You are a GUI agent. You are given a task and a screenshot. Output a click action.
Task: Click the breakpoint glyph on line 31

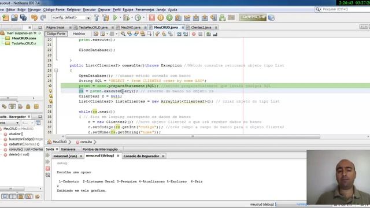[x=50, y=96]
